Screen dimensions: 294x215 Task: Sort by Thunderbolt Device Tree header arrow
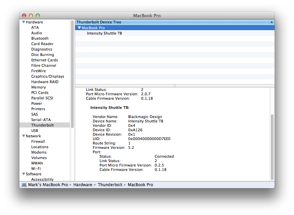tap(272, 22)
